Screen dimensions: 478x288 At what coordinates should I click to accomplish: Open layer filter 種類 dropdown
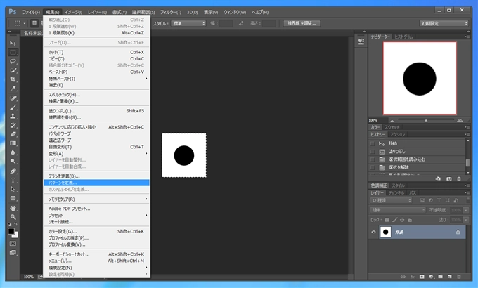click(391, 200)
